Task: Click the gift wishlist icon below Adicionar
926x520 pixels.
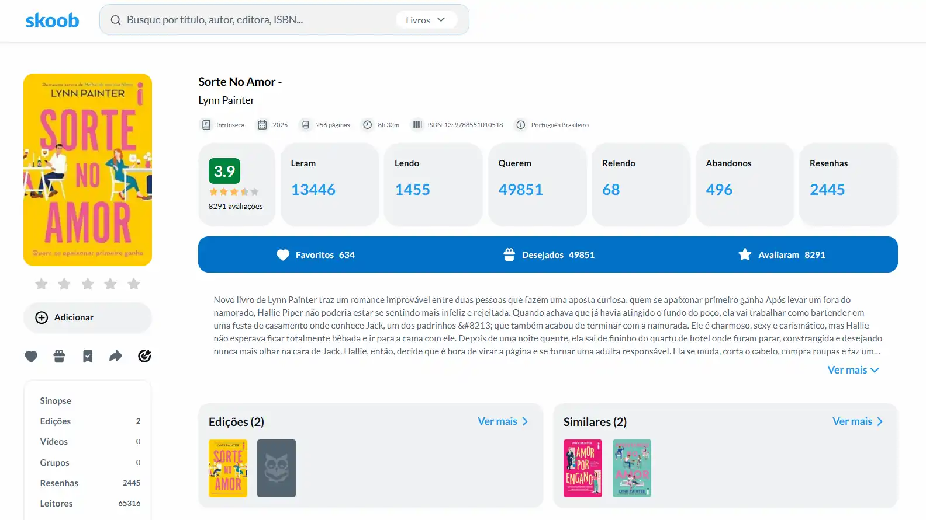Action: tap(59, 356)
